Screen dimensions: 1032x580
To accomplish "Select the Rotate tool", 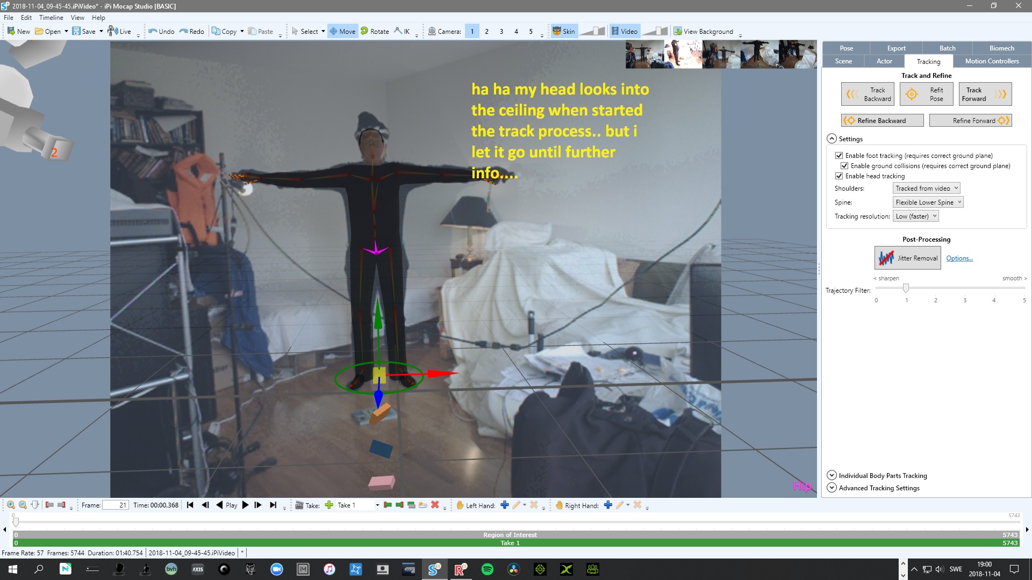I will 375,31.
